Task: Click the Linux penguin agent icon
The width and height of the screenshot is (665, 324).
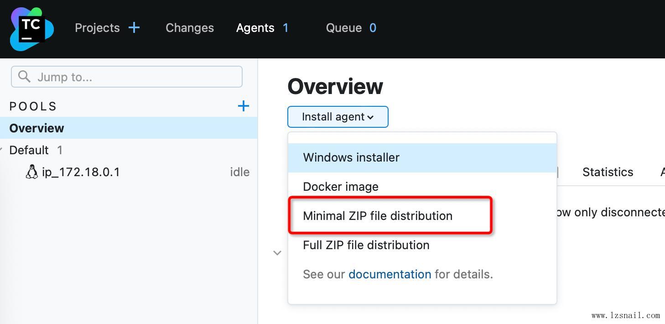Action: [x=32, y=172]
